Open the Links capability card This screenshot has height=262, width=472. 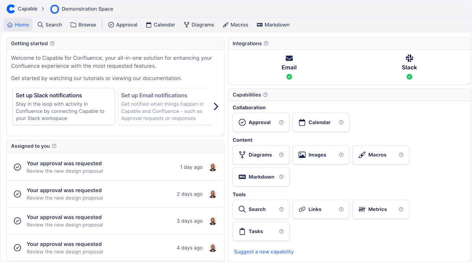click(321, 209)
